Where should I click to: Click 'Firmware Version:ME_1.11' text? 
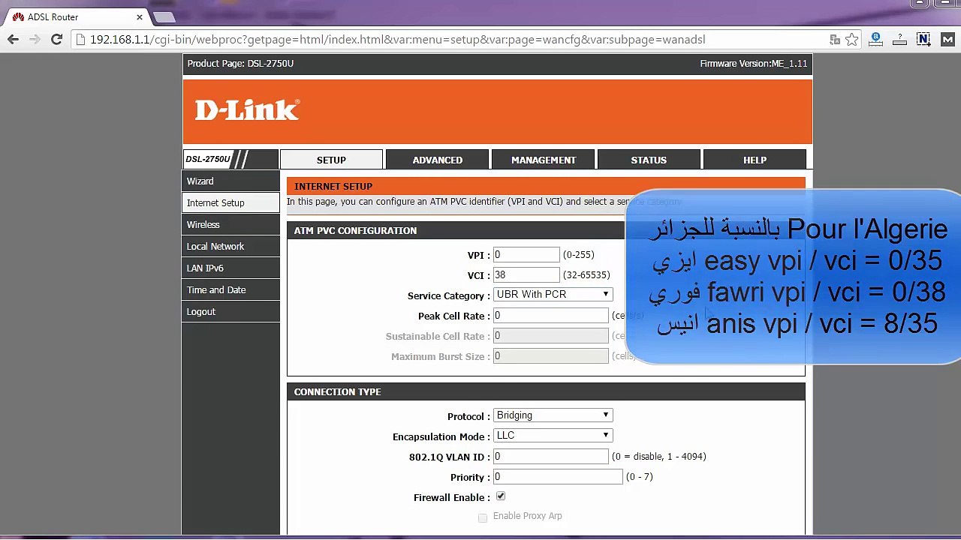(754, 64)
